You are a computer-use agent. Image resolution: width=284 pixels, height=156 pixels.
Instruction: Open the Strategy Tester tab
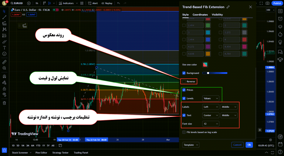pyautogui.click(x=60, y=153)
